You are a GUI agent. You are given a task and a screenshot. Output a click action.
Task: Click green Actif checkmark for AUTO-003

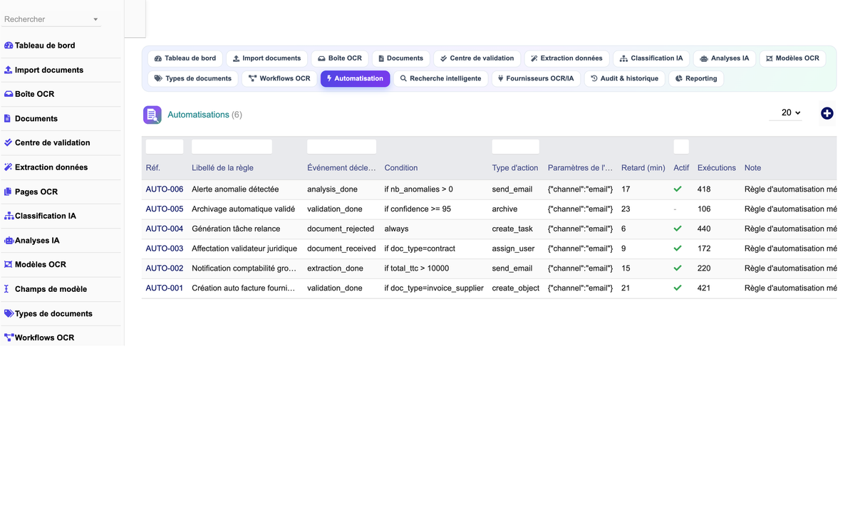(678, 248)
